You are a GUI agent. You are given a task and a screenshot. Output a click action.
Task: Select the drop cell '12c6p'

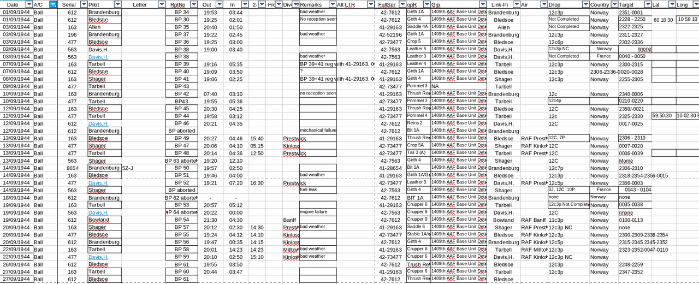tap(568, 42)
